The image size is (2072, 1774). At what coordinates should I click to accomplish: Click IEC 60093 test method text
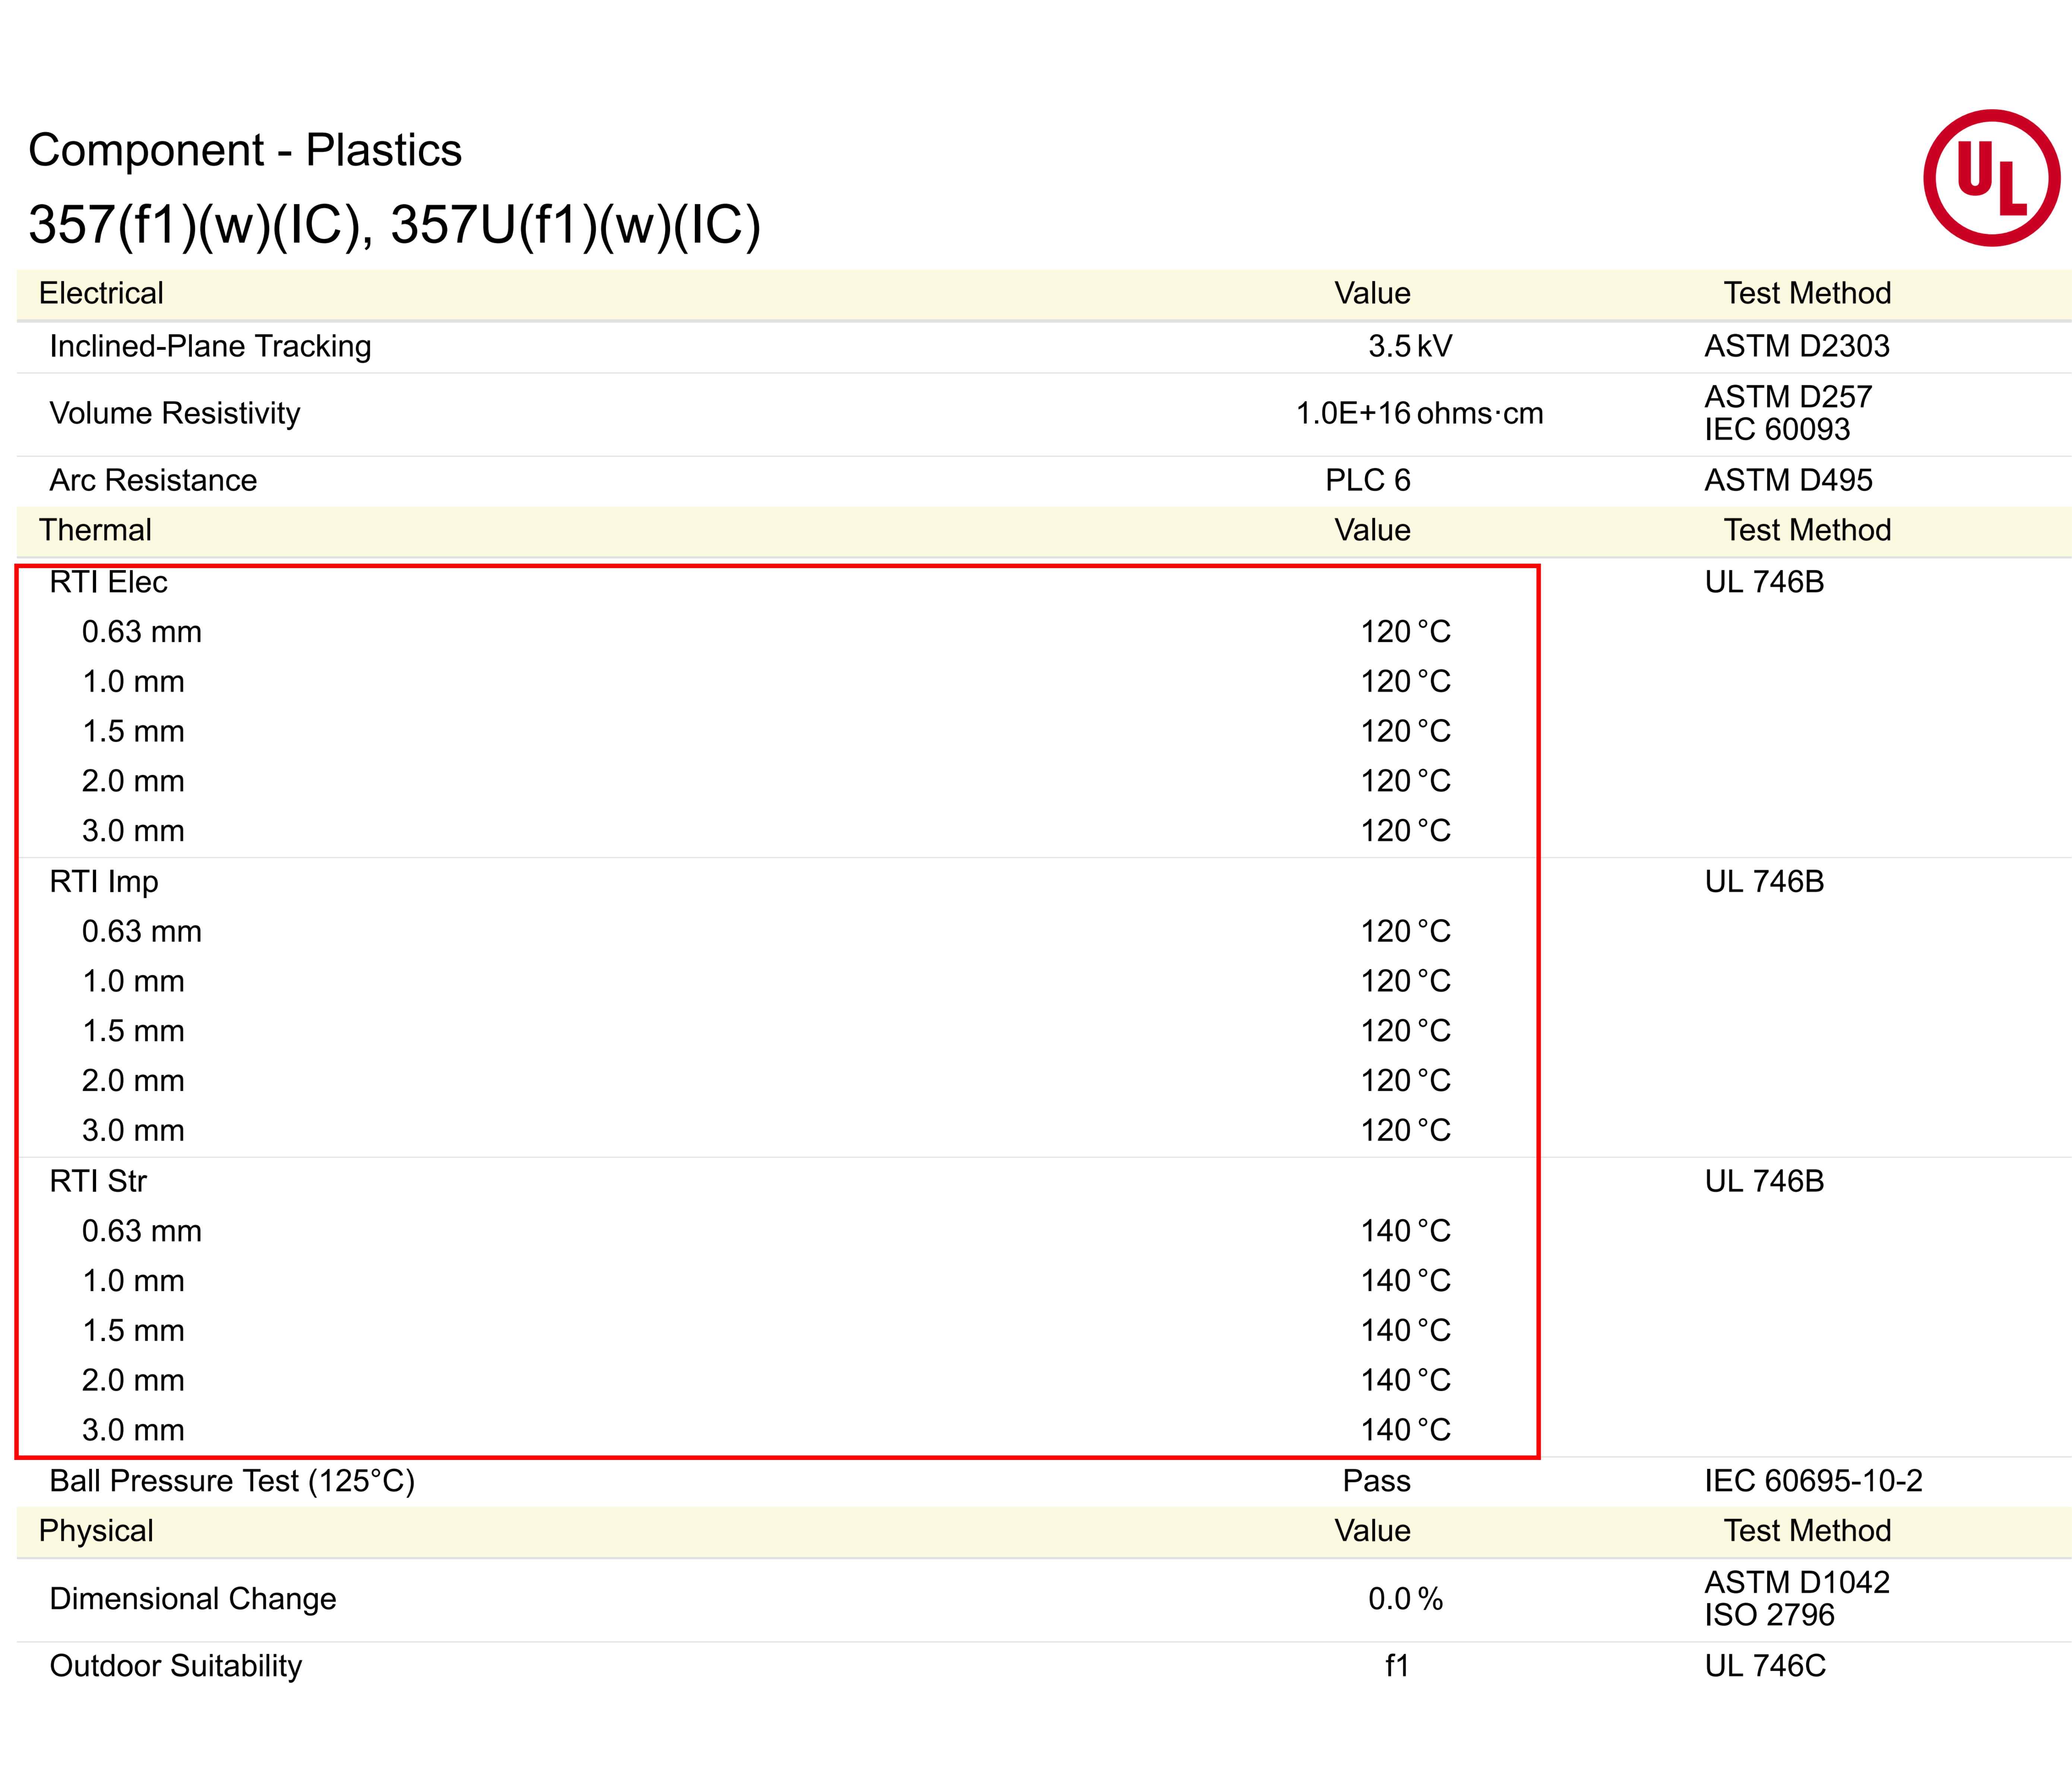(1777, 429)
